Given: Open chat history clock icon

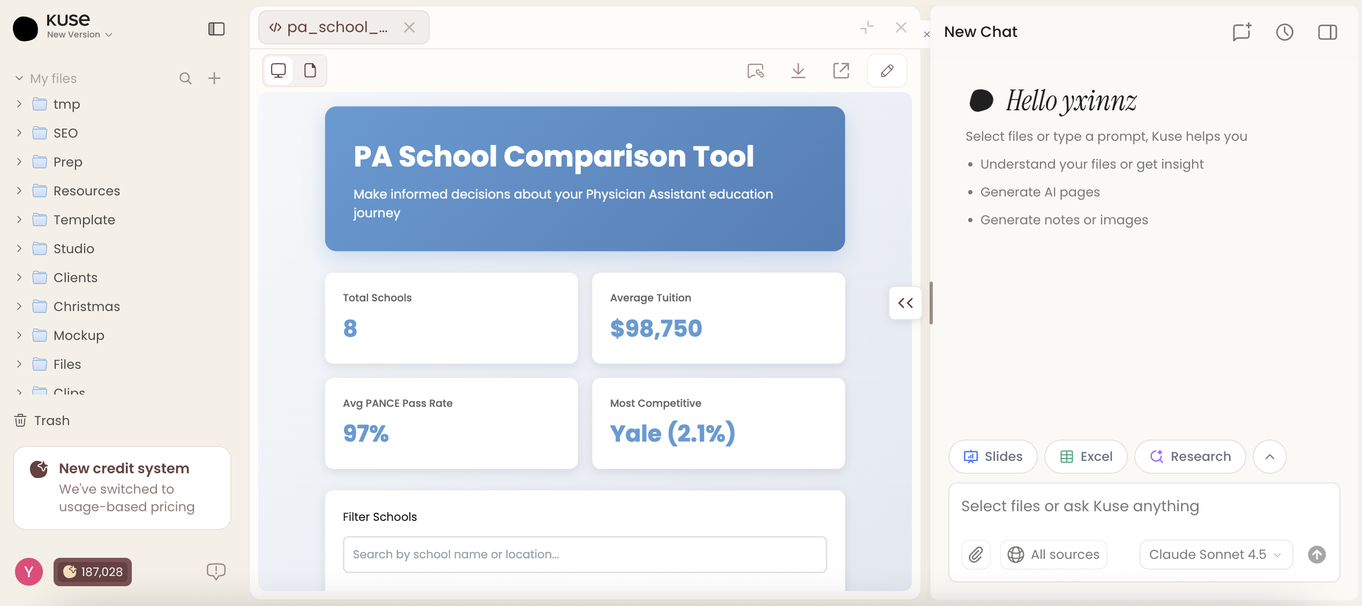Looking at the screenshot, I should click(x=1284, y=32).
